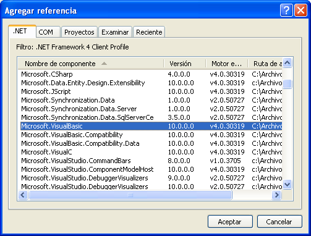Viewport: 311px width, 236px height.
Task: Click version 3.5.0.0 cell for SqlServerCe
Action: (179, 117)
